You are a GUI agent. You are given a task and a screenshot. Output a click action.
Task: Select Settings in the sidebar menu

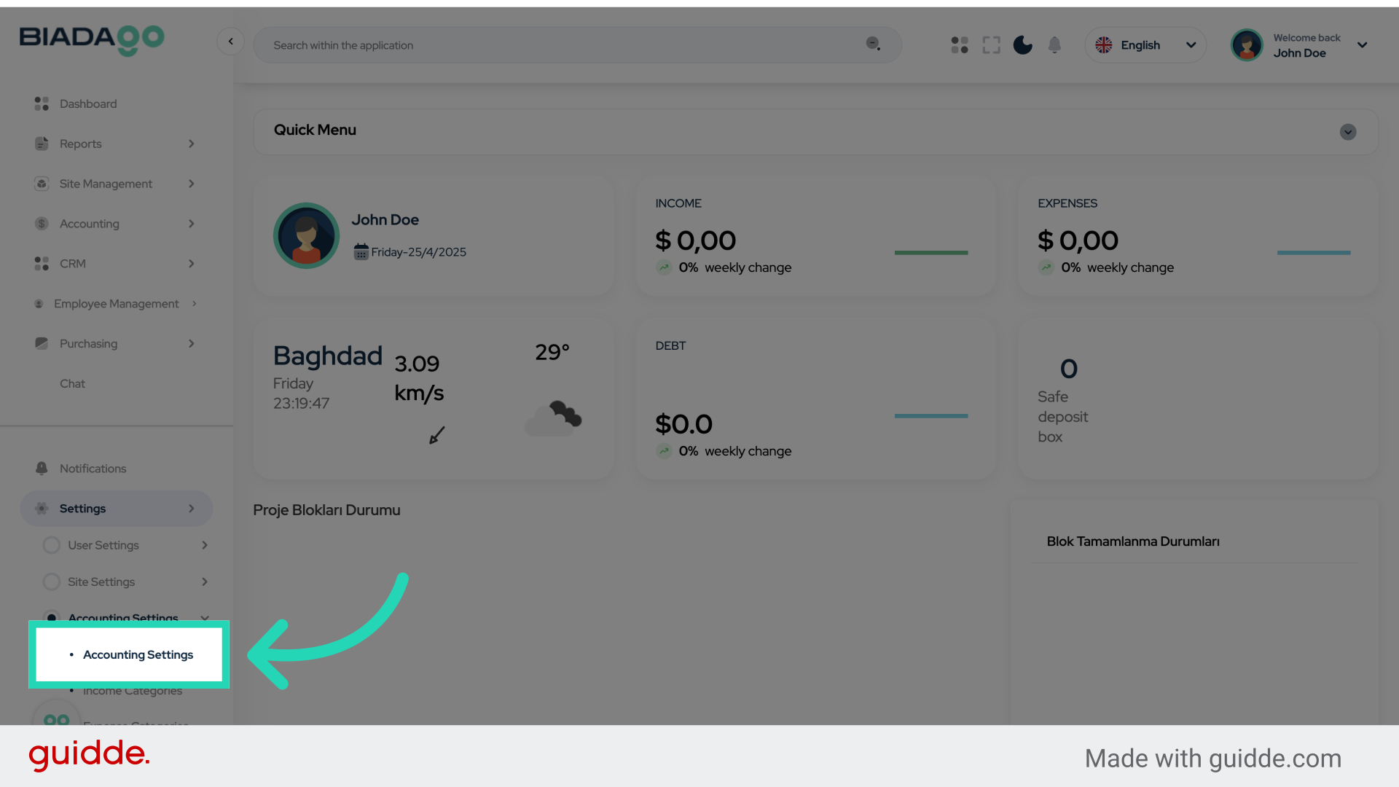(82, 508)
